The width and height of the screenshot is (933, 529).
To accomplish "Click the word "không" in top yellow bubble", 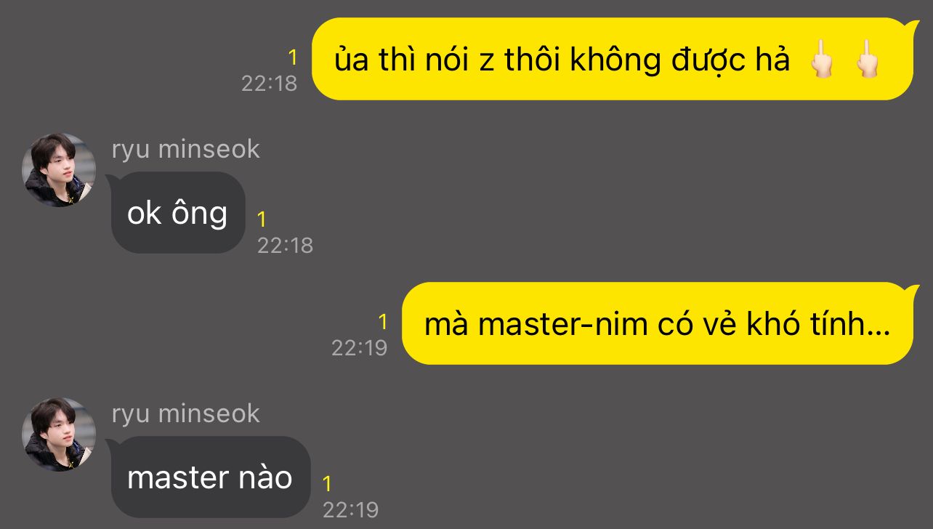I will [615, 61].
